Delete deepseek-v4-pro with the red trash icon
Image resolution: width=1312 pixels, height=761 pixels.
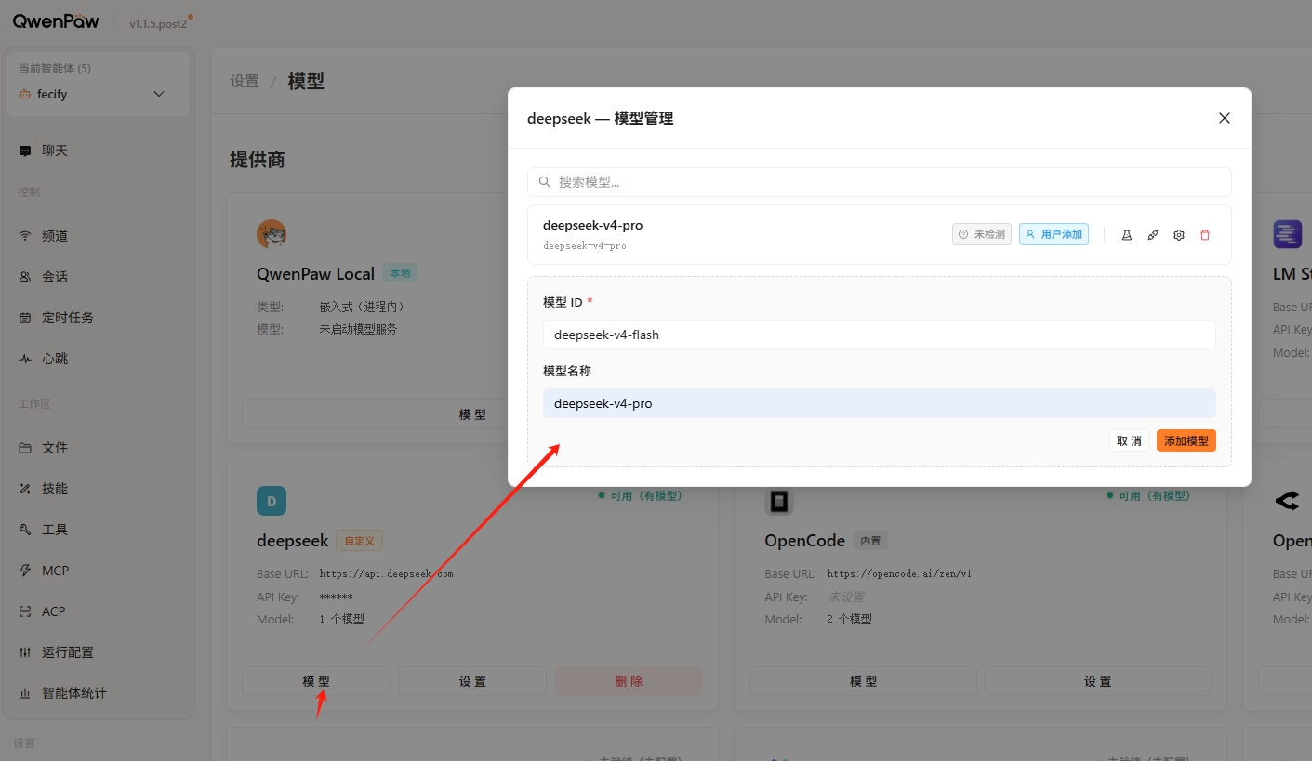[x=1205, y=235]
